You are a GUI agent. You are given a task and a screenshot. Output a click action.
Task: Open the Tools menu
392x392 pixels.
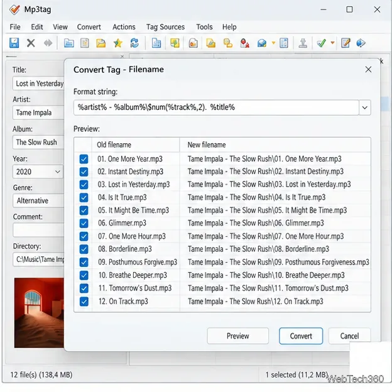[x=204, y=27]
